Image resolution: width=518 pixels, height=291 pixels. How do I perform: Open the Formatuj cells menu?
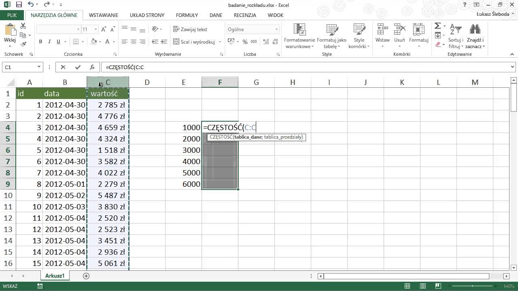pyautogui.click(x=418, y=36)
